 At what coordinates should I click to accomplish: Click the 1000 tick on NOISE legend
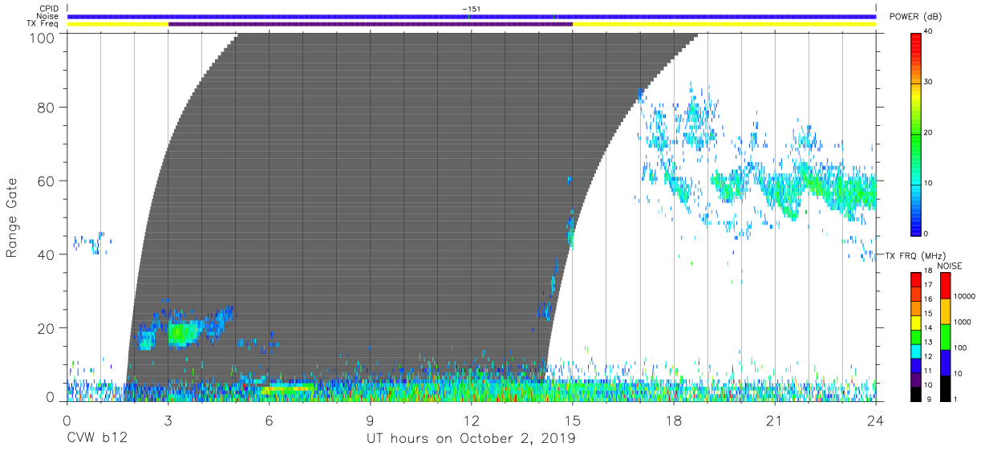click(x=962, y=322)
